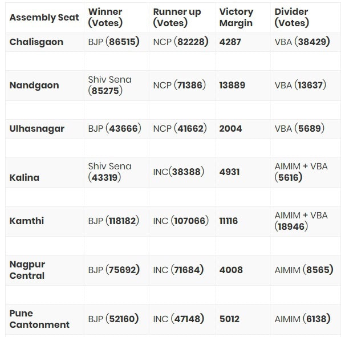Select victory margin value 4931
Viewport: 341px width, 337px height.
click(x=229, y=172)
